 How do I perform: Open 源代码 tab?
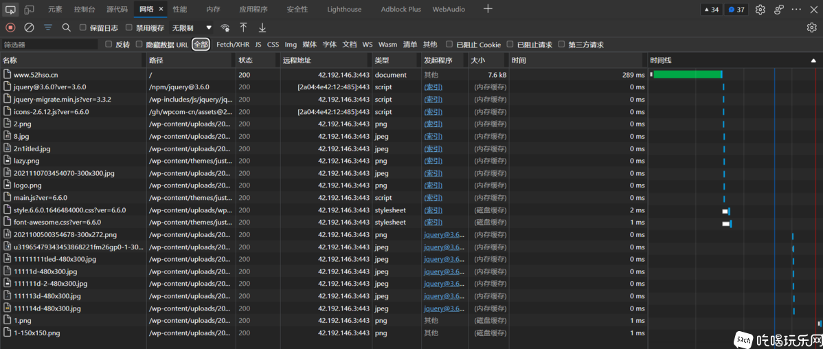117,10
